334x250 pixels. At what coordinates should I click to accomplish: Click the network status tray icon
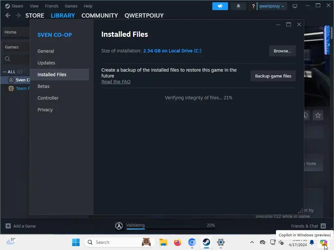pyautogui.click(x=273, y=242)
